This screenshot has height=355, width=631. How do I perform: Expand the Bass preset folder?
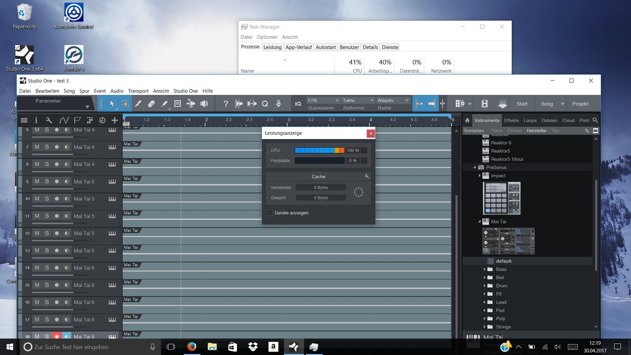pos(484,269)
